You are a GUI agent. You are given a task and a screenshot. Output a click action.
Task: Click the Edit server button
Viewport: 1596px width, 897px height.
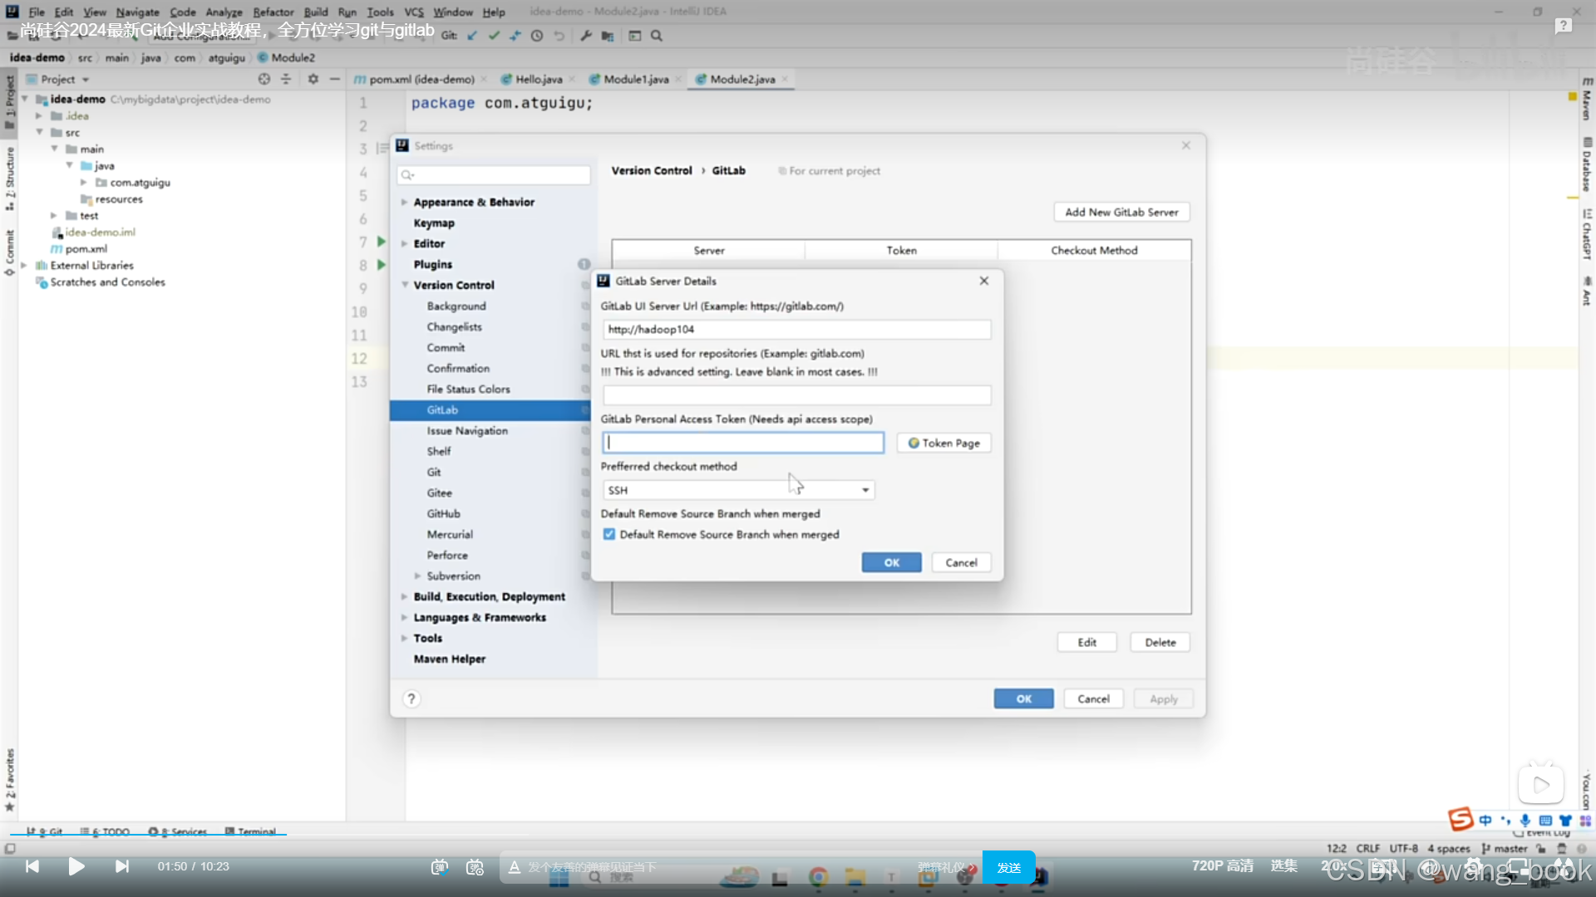point(1087,642)
